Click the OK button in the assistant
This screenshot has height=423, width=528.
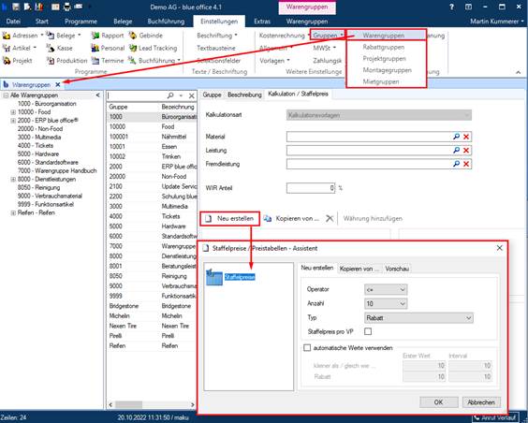(x=438, y=402)
